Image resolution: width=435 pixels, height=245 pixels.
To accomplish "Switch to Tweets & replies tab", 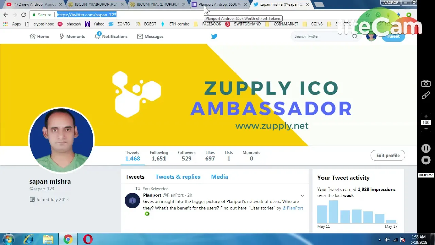I will (x=178, y=177).
